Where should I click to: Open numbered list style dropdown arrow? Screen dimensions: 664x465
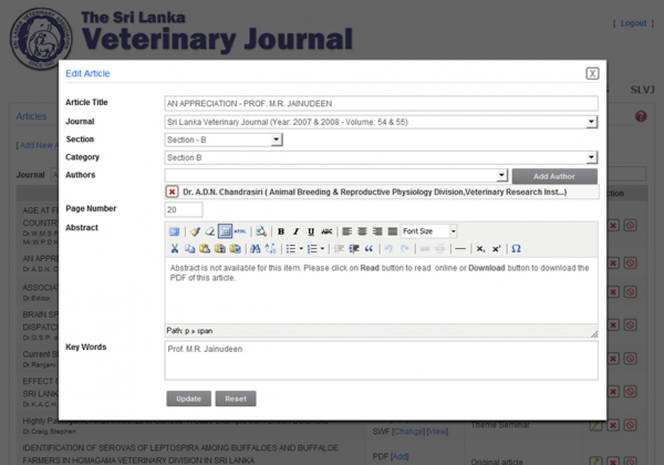pos(322,248)
